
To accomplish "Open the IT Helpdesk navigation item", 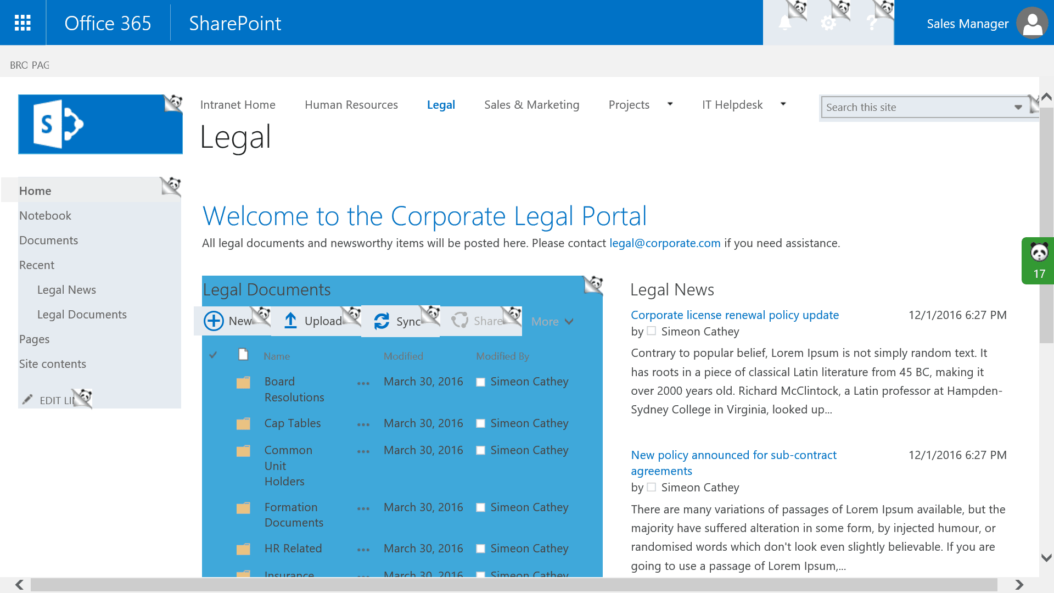I will pyautogui.click(x=732, y=105).
